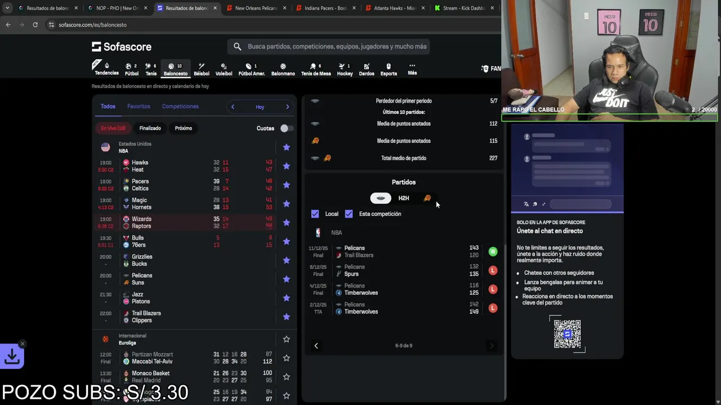This screenshot has width=721, height=405.
Task: Filter by En Vivo (10) matches
Action: 113,128
